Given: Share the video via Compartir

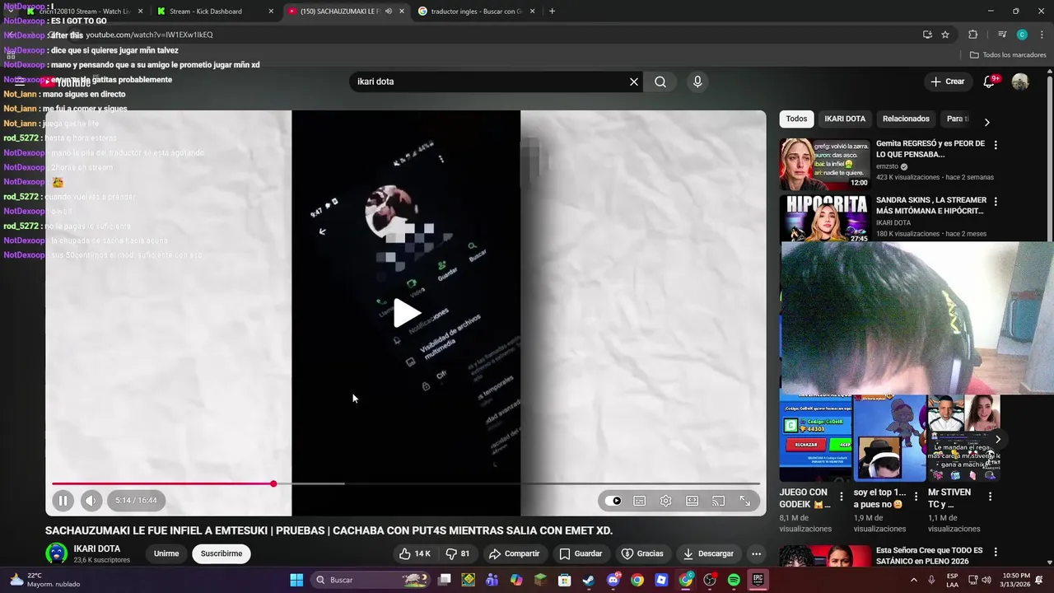Looking at the screenshot, I should coord(514,553).
